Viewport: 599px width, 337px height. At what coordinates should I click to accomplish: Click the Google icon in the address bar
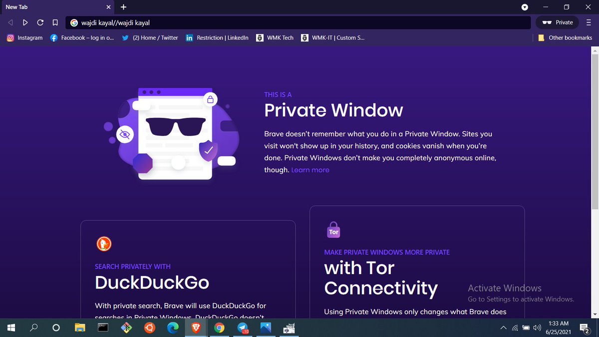(x=74, y=22)
